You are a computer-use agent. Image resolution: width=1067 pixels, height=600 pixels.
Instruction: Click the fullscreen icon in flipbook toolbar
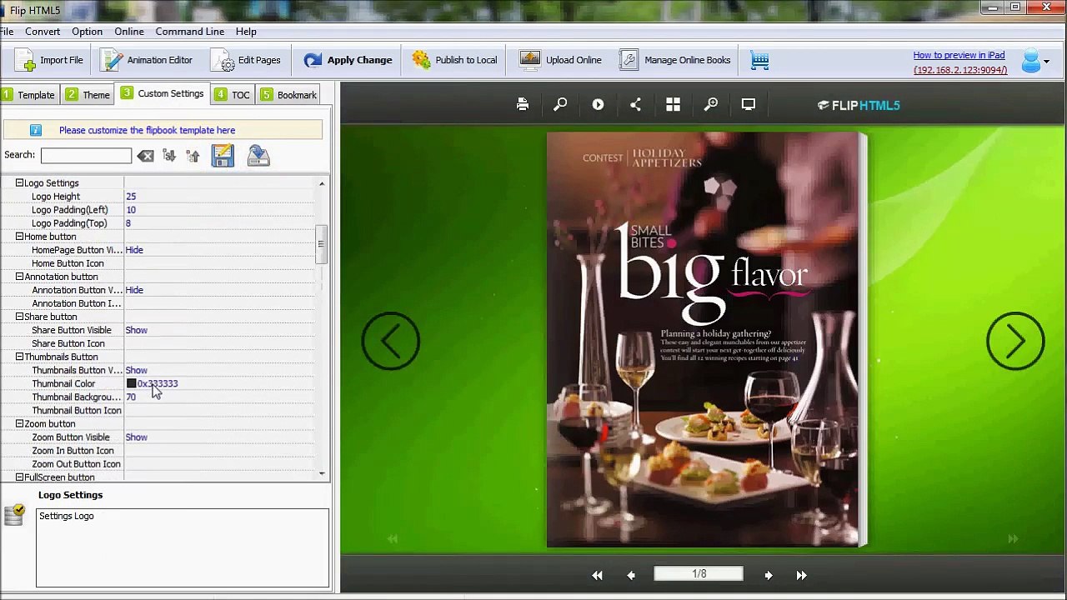749,105
